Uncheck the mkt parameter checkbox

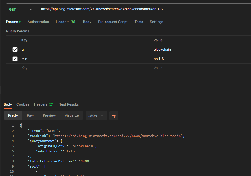15,59
